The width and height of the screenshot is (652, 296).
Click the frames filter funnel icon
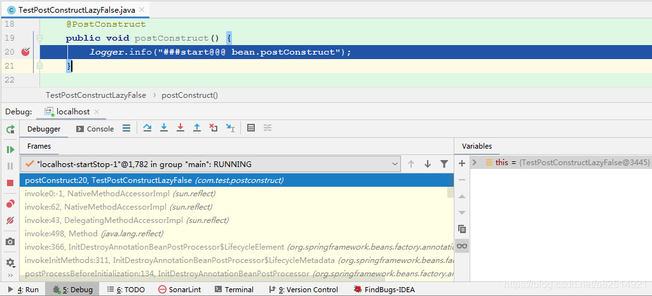444,165
